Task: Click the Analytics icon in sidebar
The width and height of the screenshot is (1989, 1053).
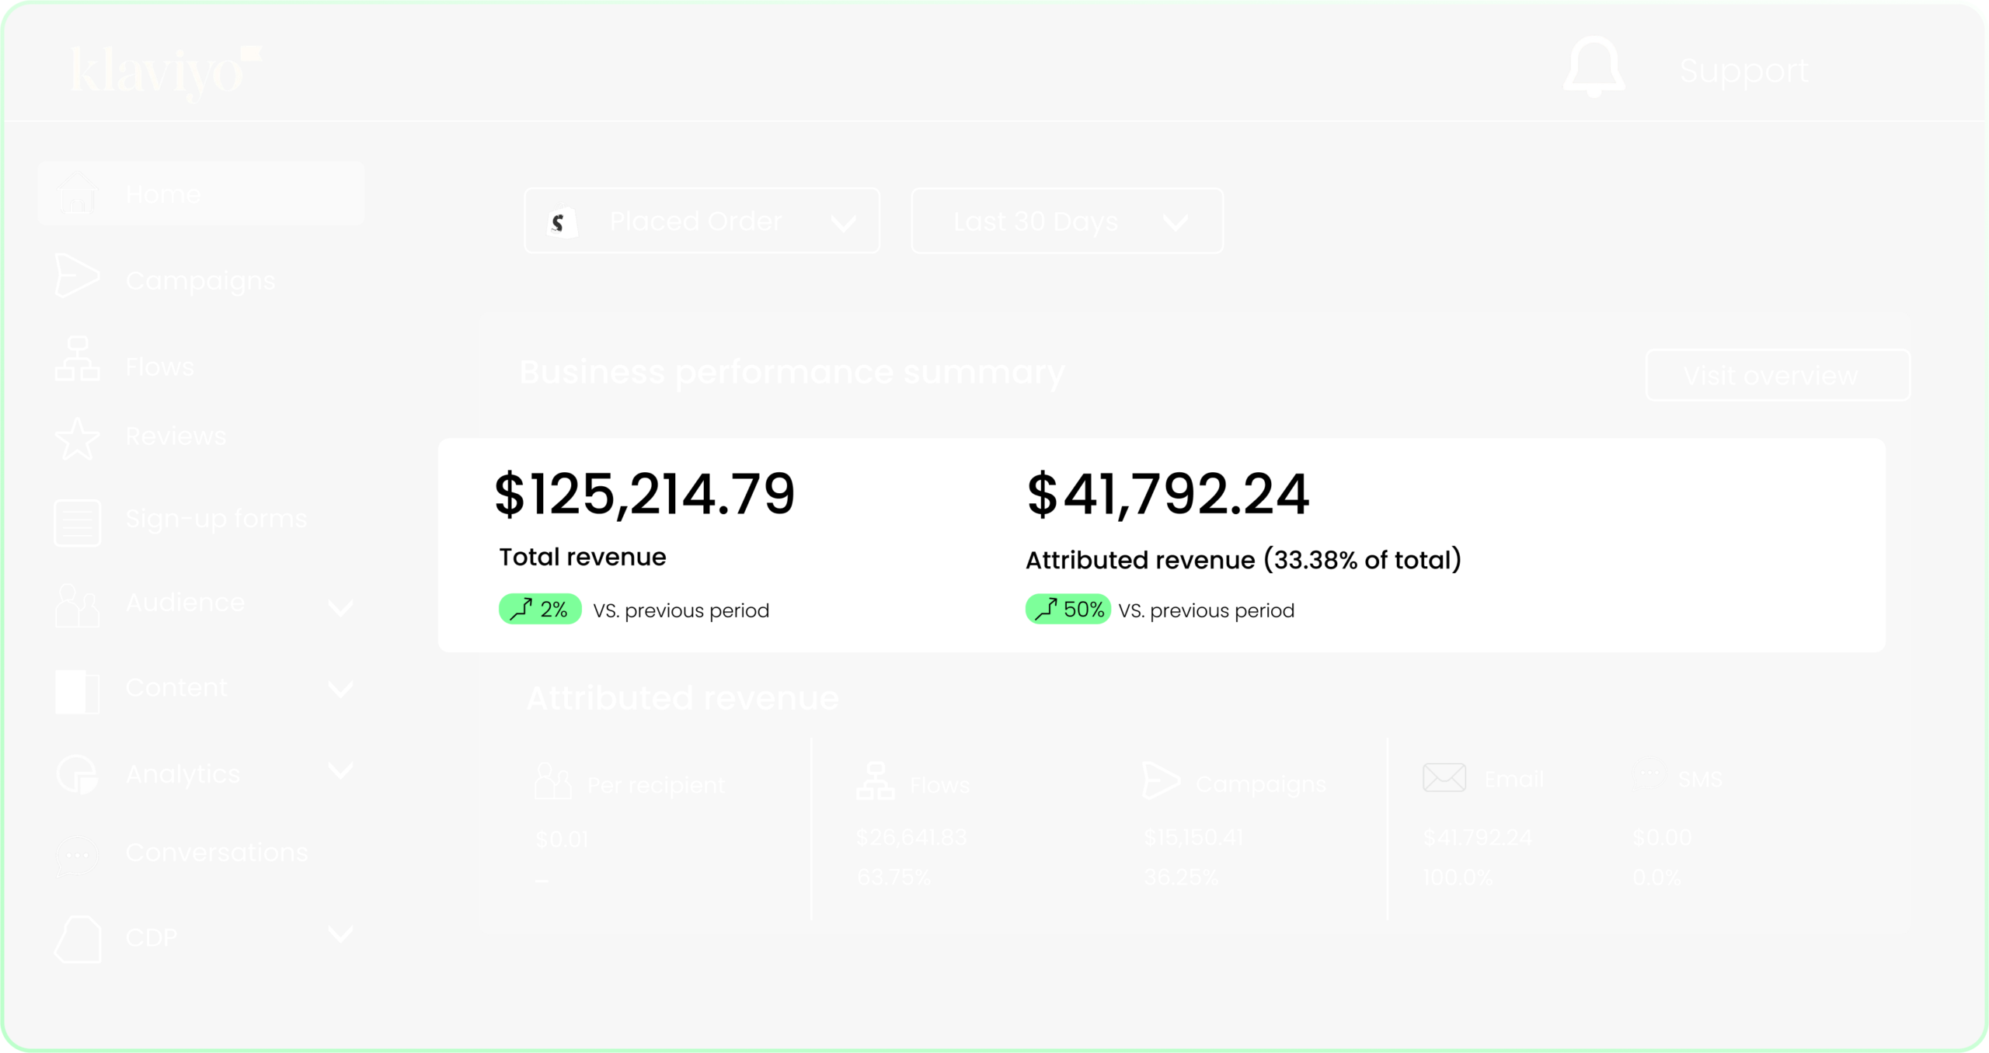Action: [75, 773]
